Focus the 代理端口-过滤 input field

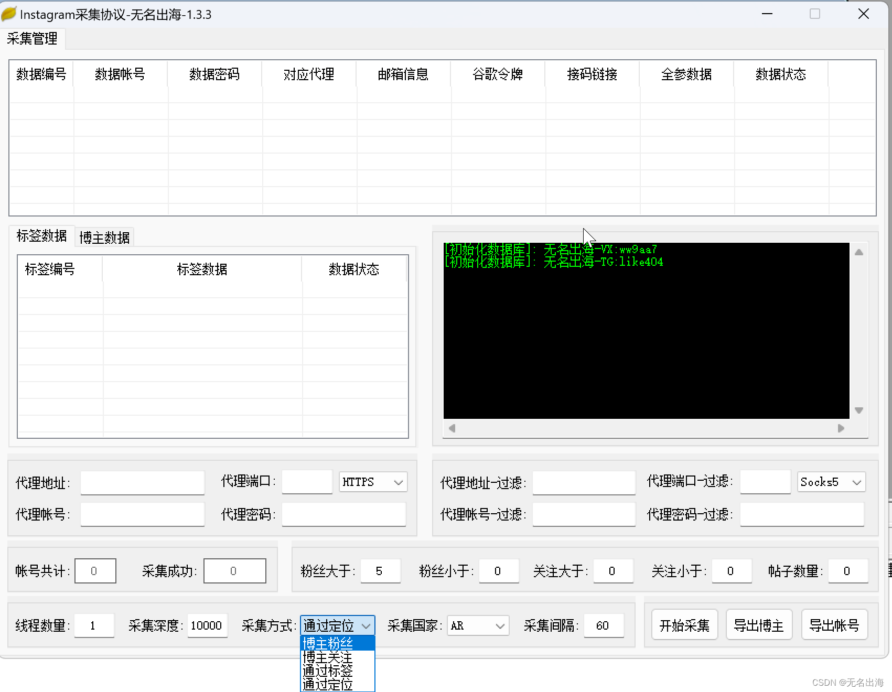point(766,482)
